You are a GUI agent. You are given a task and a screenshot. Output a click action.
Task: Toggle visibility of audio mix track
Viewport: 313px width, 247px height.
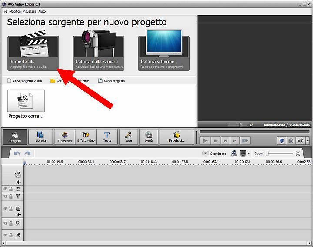coord(5,223)
